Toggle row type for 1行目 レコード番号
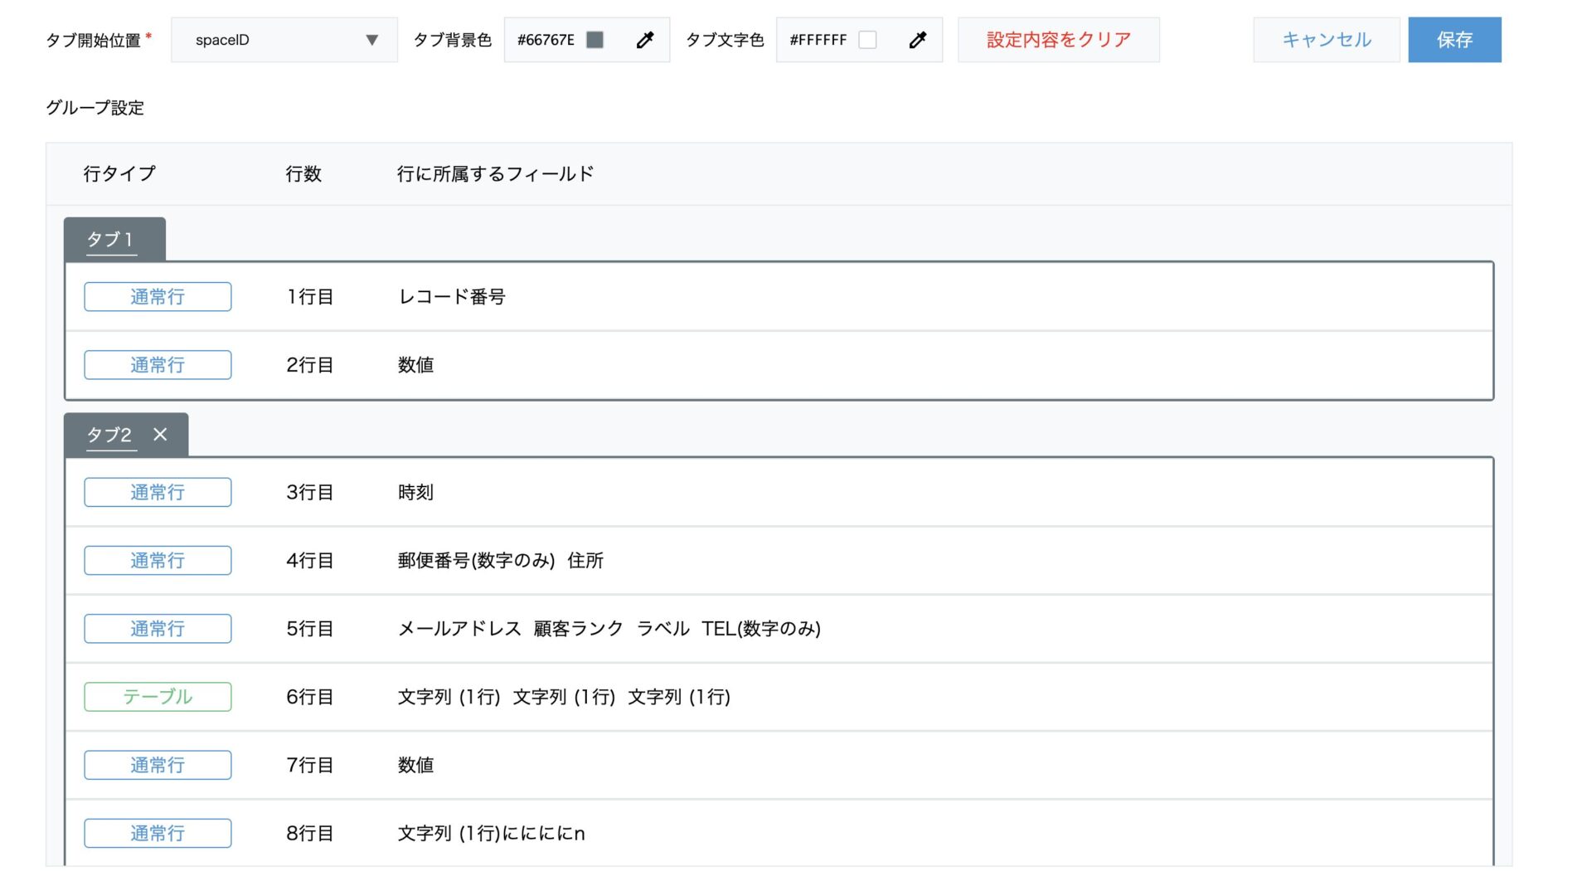This screenshot has height=881, width=1592. [157, 296]
